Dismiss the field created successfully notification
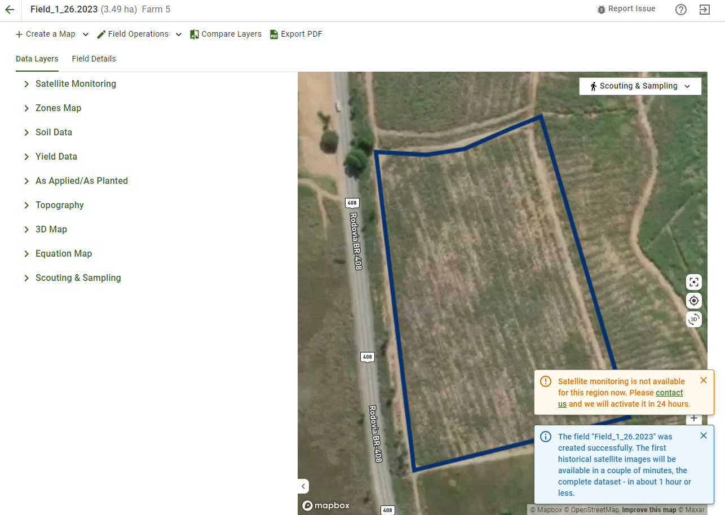The image size is (725, 515). tap(704, 435)
